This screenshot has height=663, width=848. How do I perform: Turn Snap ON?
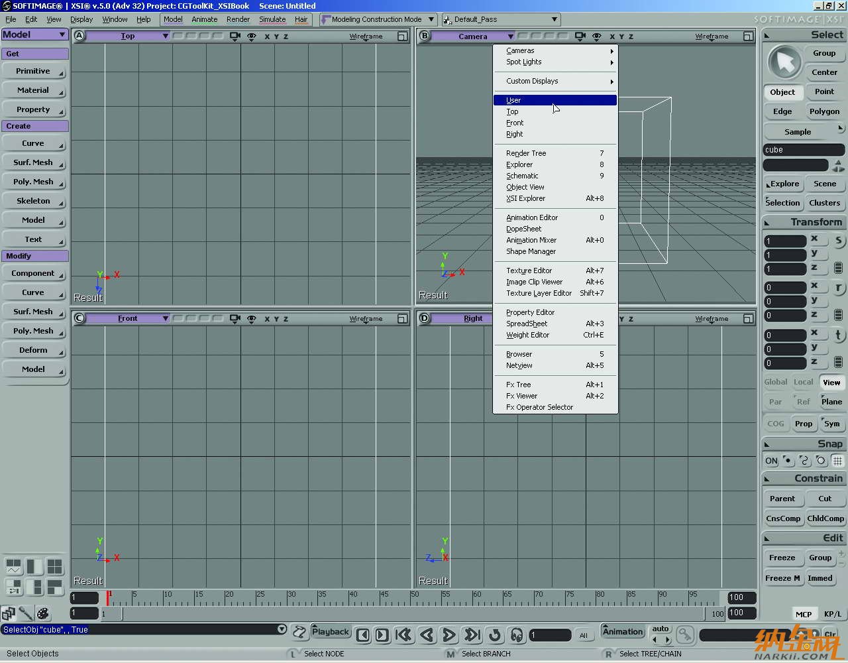[772, 461]
